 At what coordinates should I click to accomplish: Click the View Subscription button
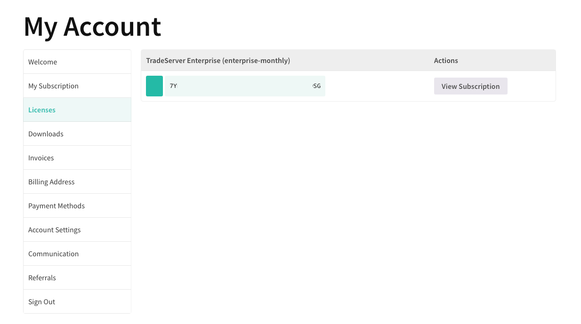coord(470,86)
